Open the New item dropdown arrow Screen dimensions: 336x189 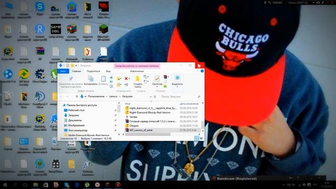148,77
